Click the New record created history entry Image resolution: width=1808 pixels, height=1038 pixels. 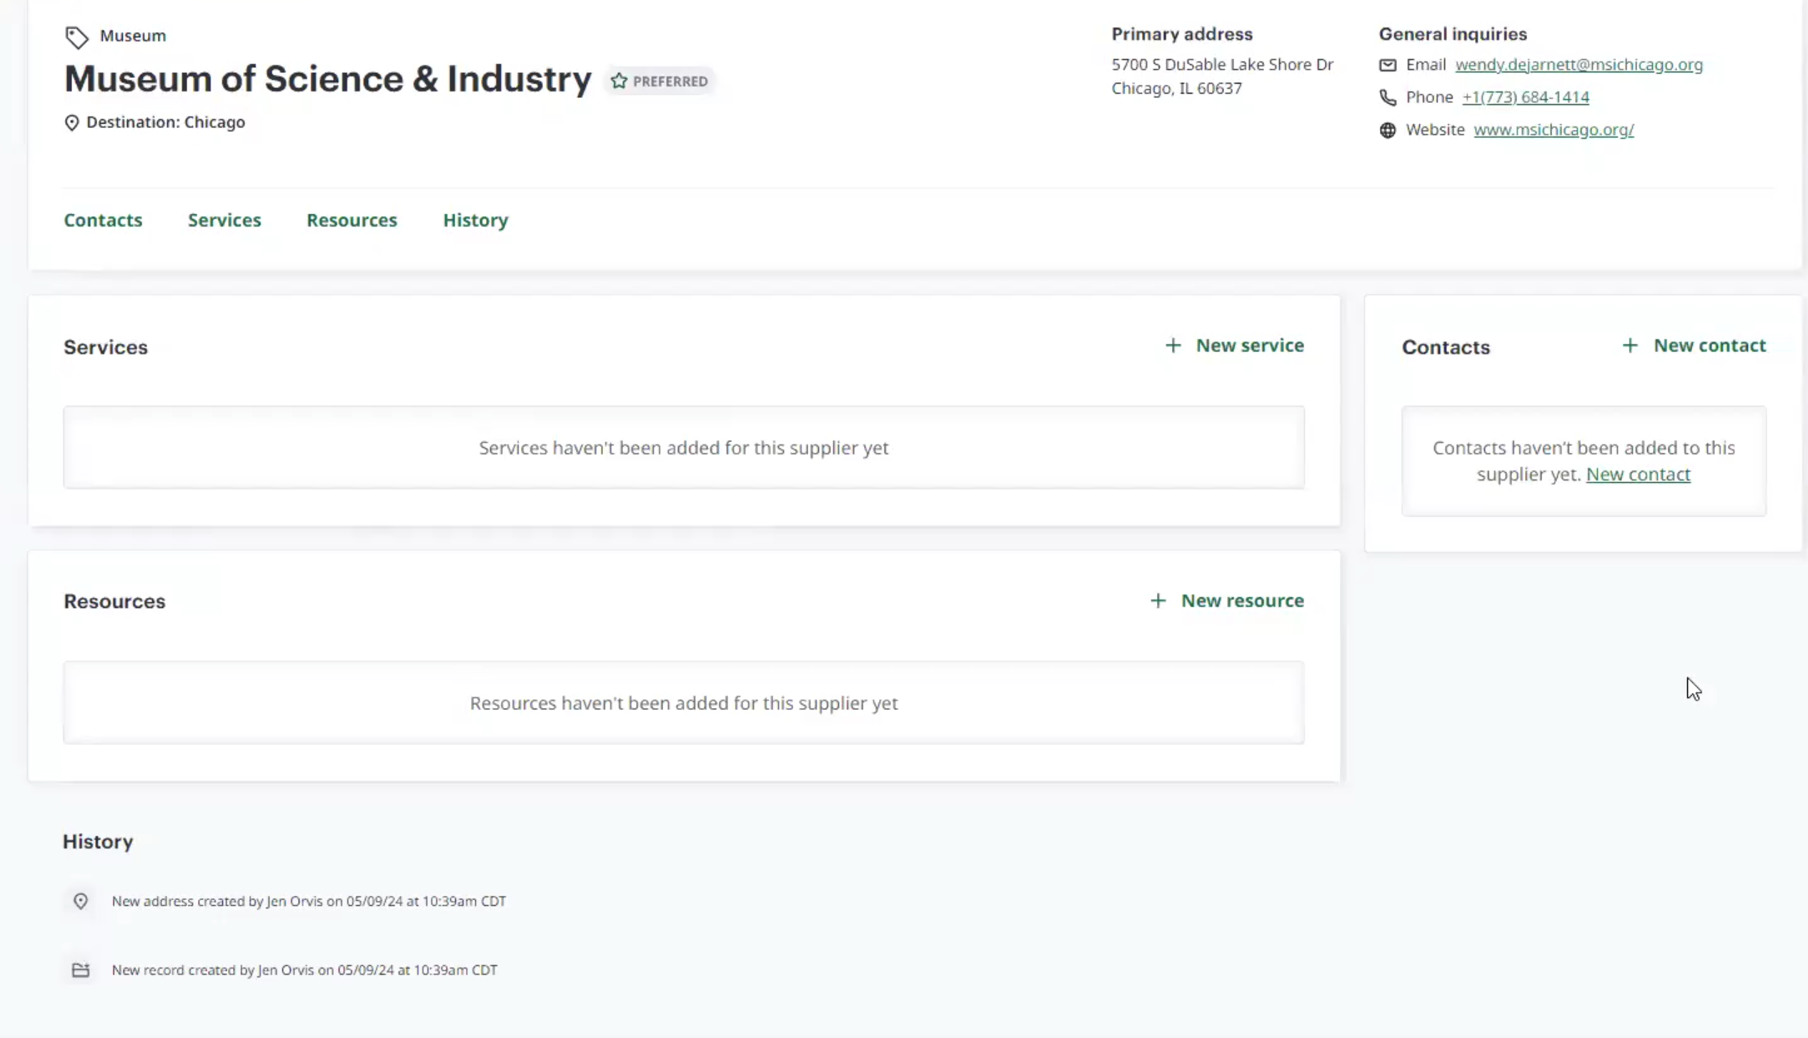304,970
